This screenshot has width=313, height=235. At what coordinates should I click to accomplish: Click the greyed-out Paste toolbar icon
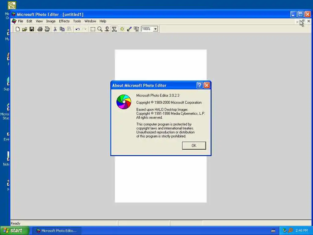(69, 29)
